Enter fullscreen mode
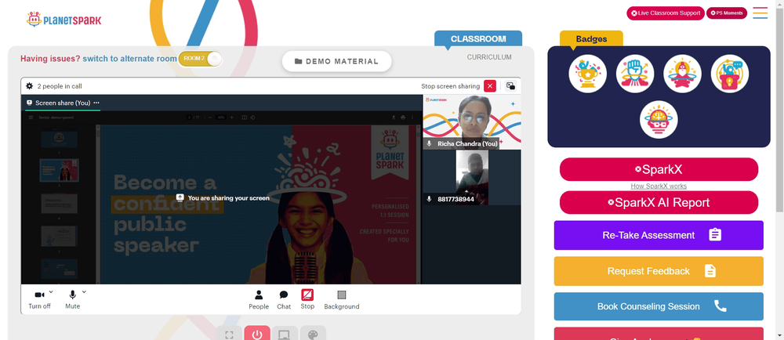Screen dimensions: 784x340 (229, 335)
